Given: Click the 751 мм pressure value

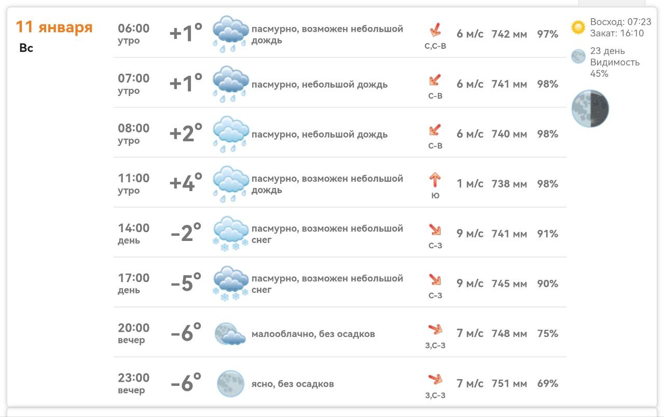Looking at the screenshot, I should click(x=509, y=384).
